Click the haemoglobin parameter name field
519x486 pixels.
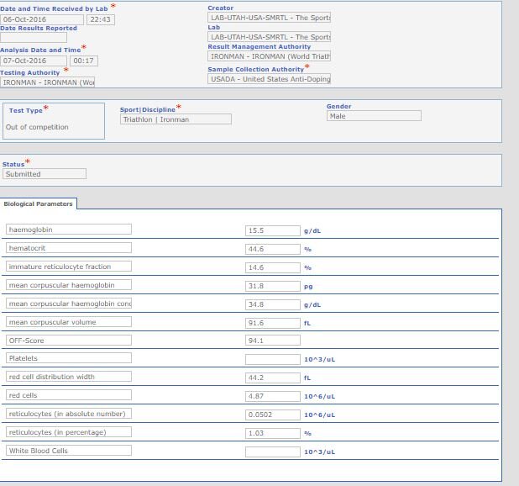69,230
